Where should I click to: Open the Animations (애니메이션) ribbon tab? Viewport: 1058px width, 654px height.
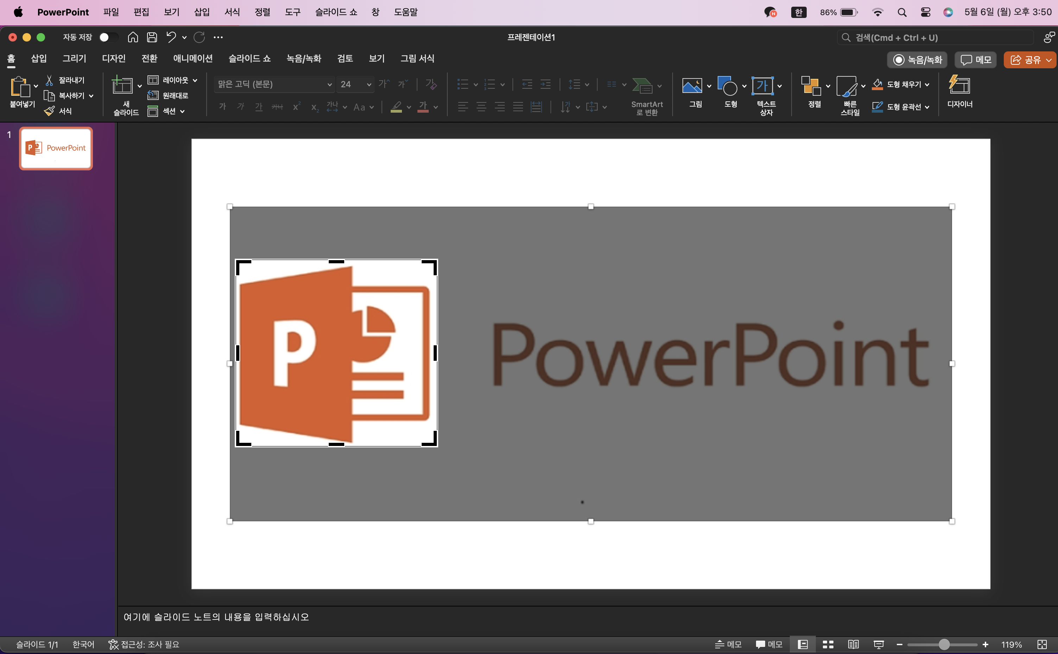193,58
